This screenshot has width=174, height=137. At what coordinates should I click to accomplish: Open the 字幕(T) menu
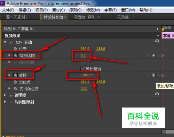click(110, 10)
